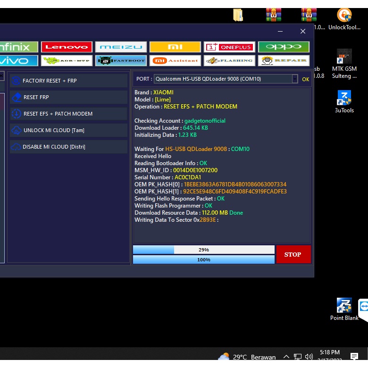The image size is (368, 368).
Task: Click the MSM_HW_ID 0014D0E1007200 value
Action: [x=195, y=170]
